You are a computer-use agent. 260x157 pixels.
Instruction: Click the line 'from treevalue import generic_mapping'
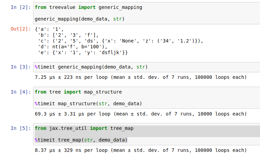click(x=88, y=8)
